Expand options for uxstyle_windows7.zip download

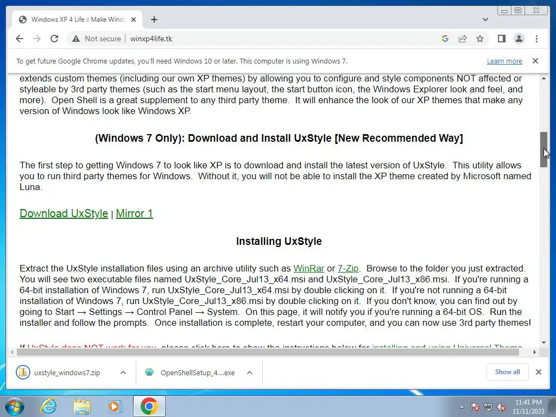(x=123, y=372)
